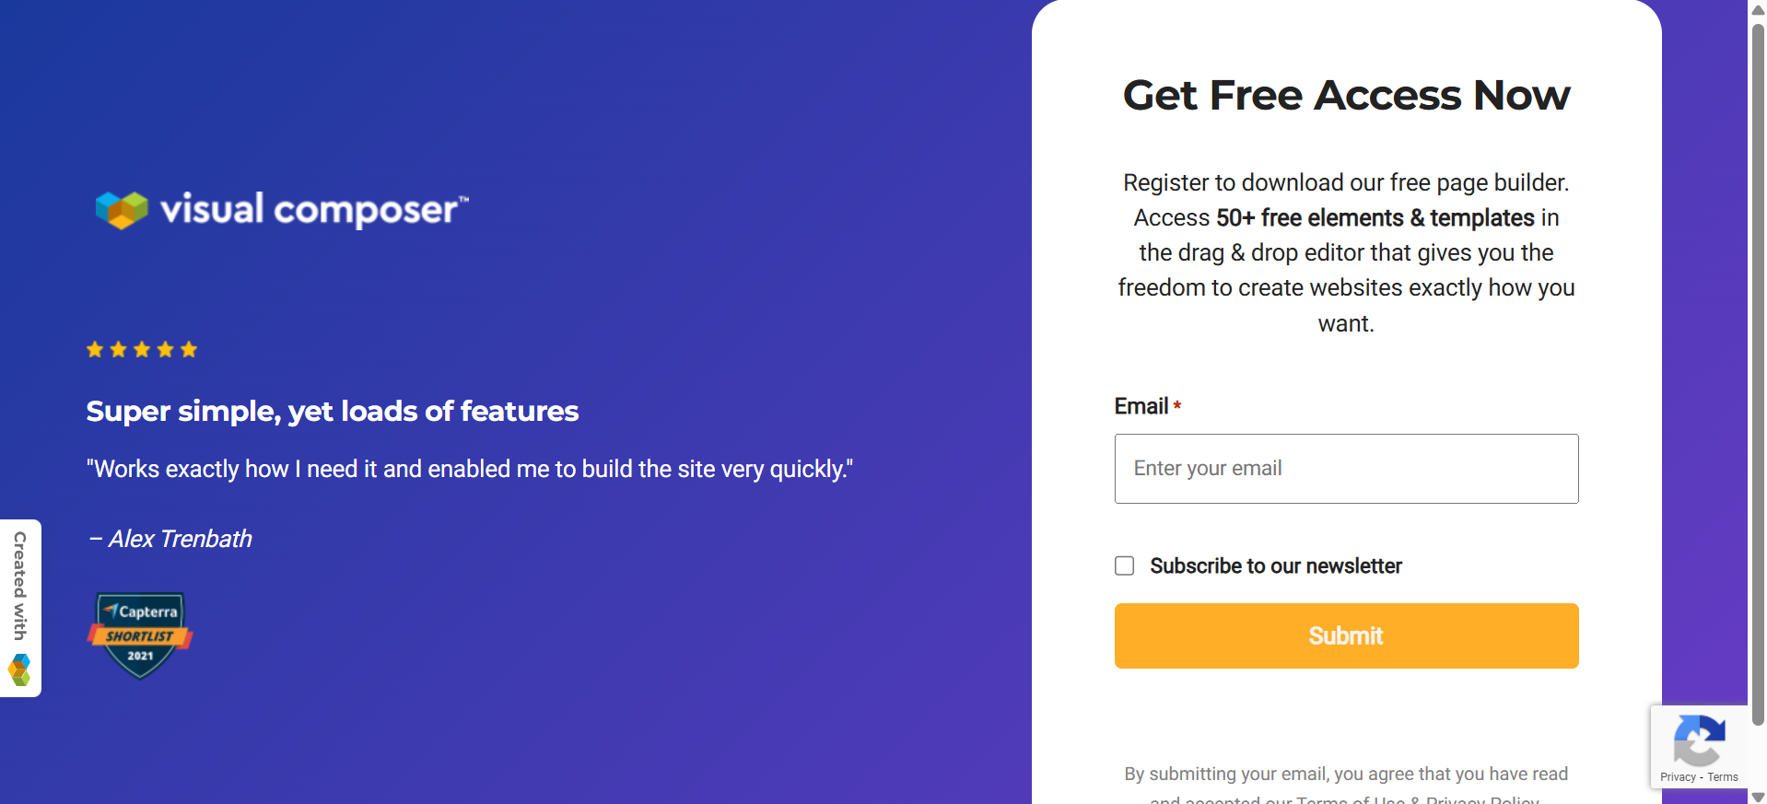Enable the Subscribe to our newsletter checkbox

coord(1124,565)
